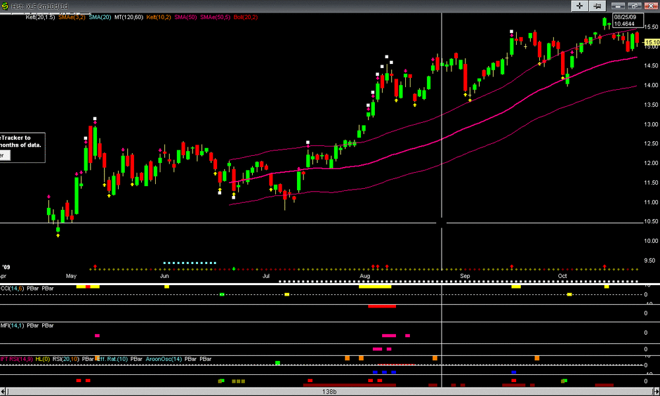
Task: Toggle the crosshair cursor tool
Action: coord(579,6)
